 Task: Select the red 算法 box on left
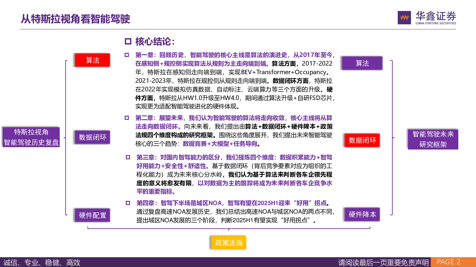coord(93,60)
